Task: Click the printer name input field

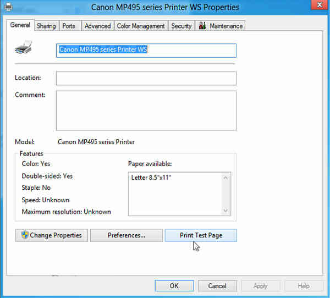Action: point(146,51)
